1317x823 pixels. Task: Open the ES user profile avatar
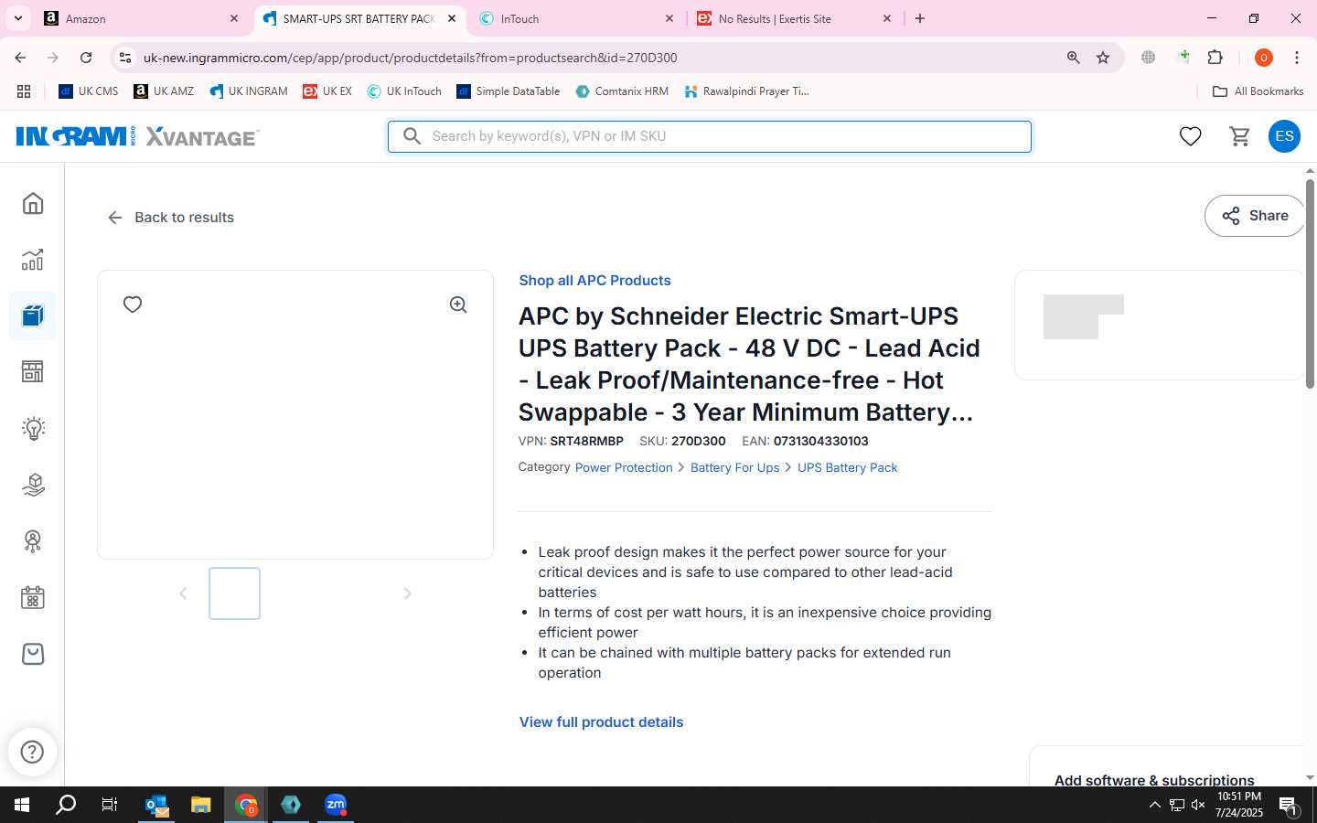[1284, 136]
